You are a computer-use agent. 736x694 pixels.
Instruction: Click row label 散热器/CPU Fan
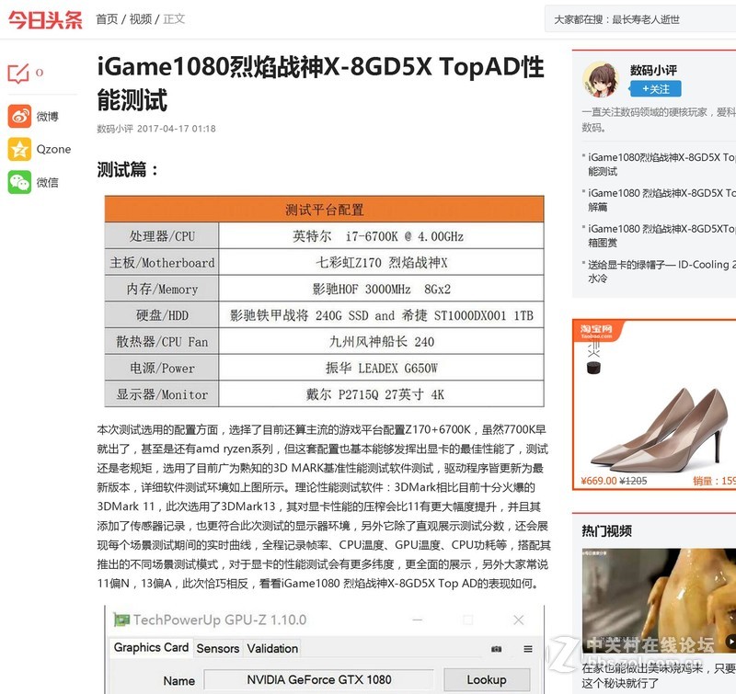point(162,341)
